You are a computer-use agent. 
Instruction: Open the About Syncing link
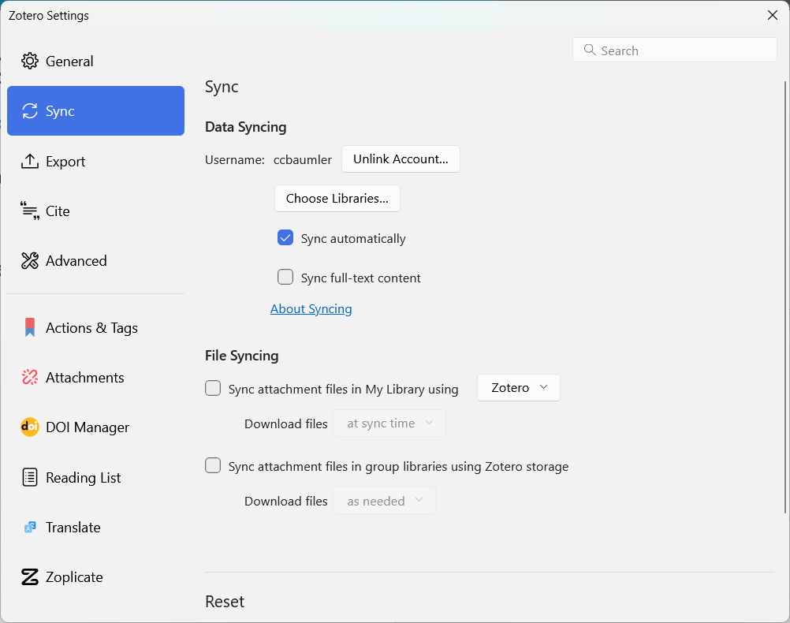coord(311,309)
